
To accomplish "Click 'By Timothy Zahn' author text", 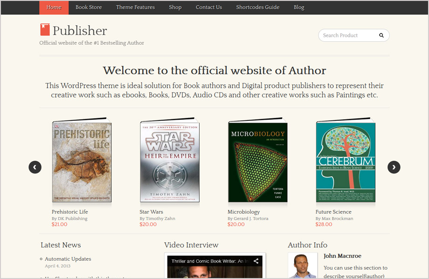I will (x=157, y=219).
